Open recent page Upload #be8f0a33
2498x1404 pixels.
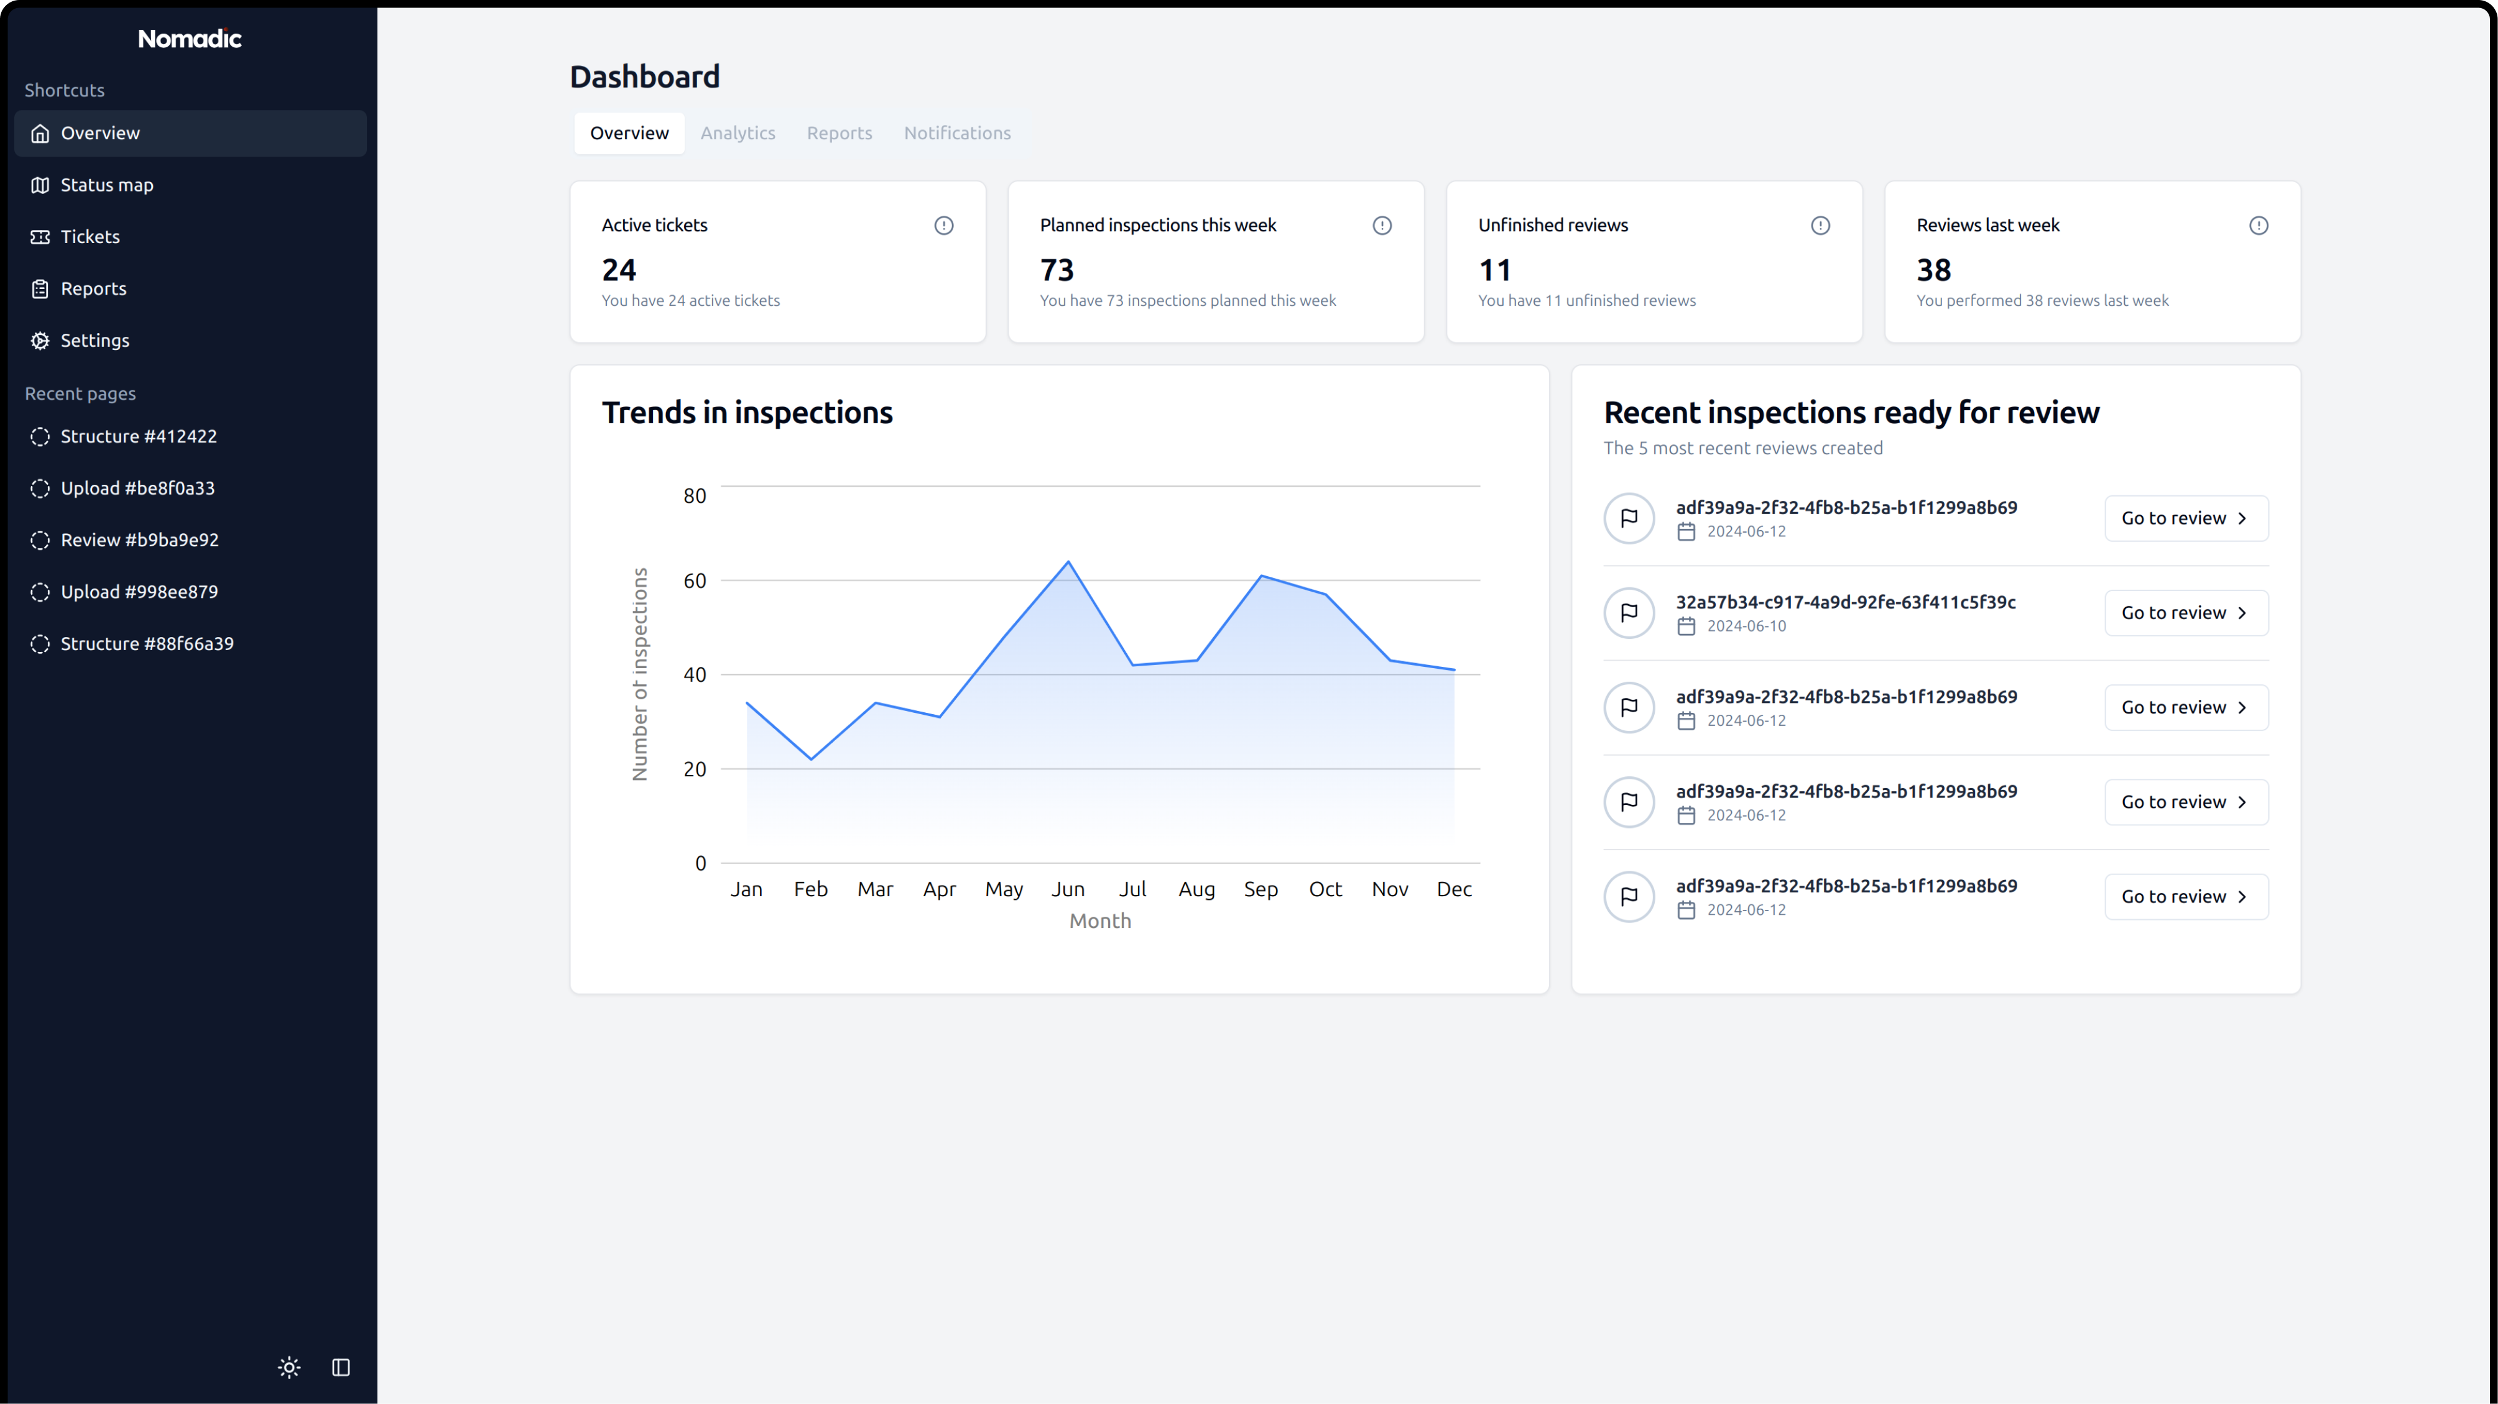137,489
